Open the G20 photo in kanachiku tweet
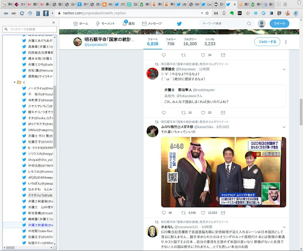The height and width of the screenshot is (251, 303). (223, 172)
